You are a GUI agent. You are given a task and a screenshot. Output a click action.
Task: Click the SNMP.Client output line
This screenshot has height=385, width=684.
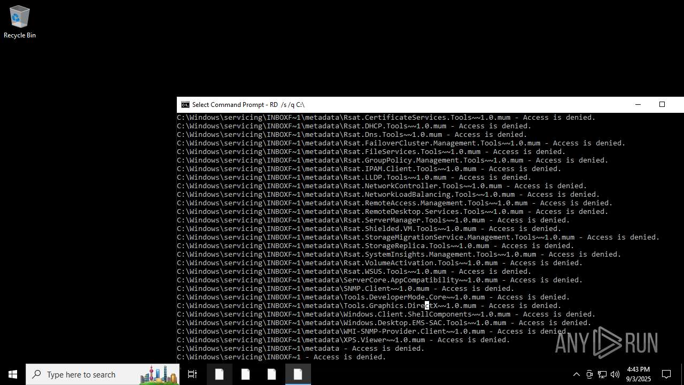point(346,289)
